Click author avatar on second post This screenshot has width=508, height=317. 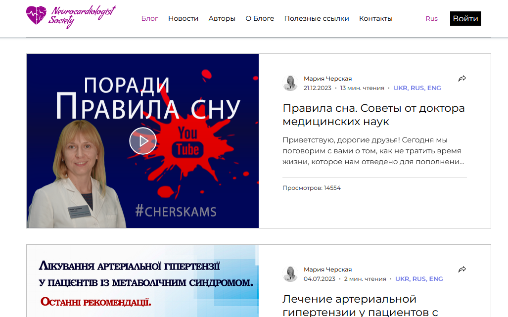point(290,274)
